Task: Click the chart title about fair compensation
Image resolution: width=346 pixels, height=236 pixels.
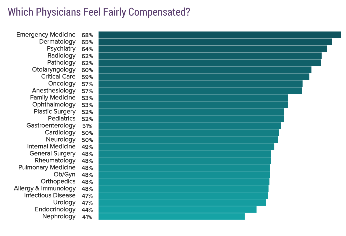Action: click(99, 12)
